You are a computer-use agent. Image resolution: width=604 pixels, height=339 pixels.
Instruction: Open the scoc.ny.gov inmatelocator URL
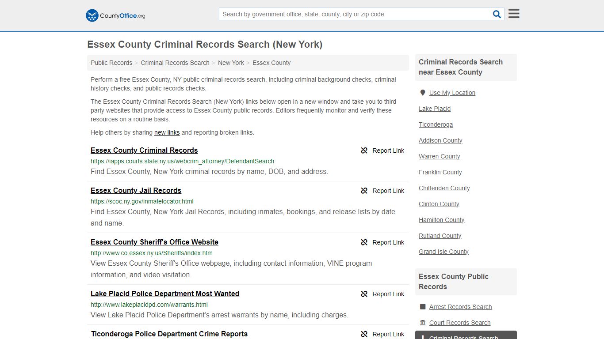click(x=142, y=201)
